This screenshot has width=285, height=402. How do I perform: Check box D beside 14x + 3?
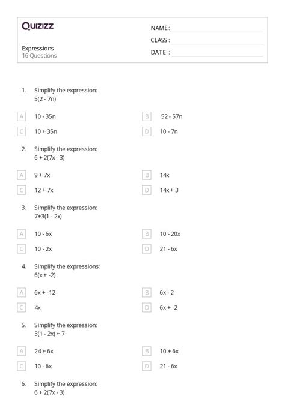click(147, 190)
